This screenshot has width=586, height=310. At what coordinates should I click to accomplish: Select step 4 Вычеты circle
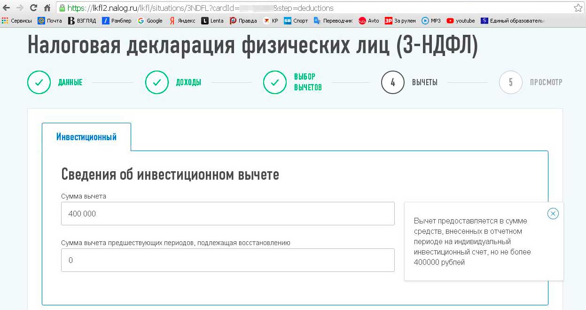393,82
